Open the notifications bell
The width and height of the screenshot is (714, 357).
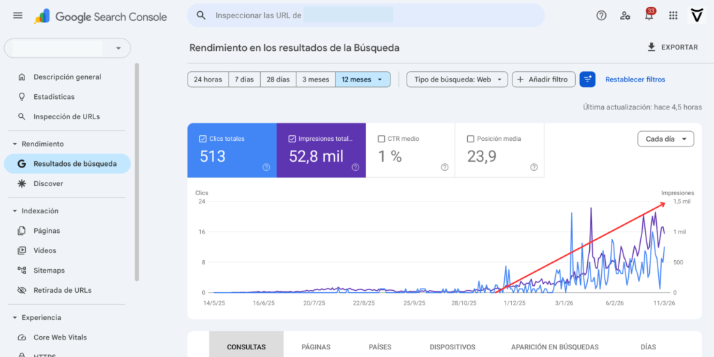pyautogui.click(x=649, y=15)
